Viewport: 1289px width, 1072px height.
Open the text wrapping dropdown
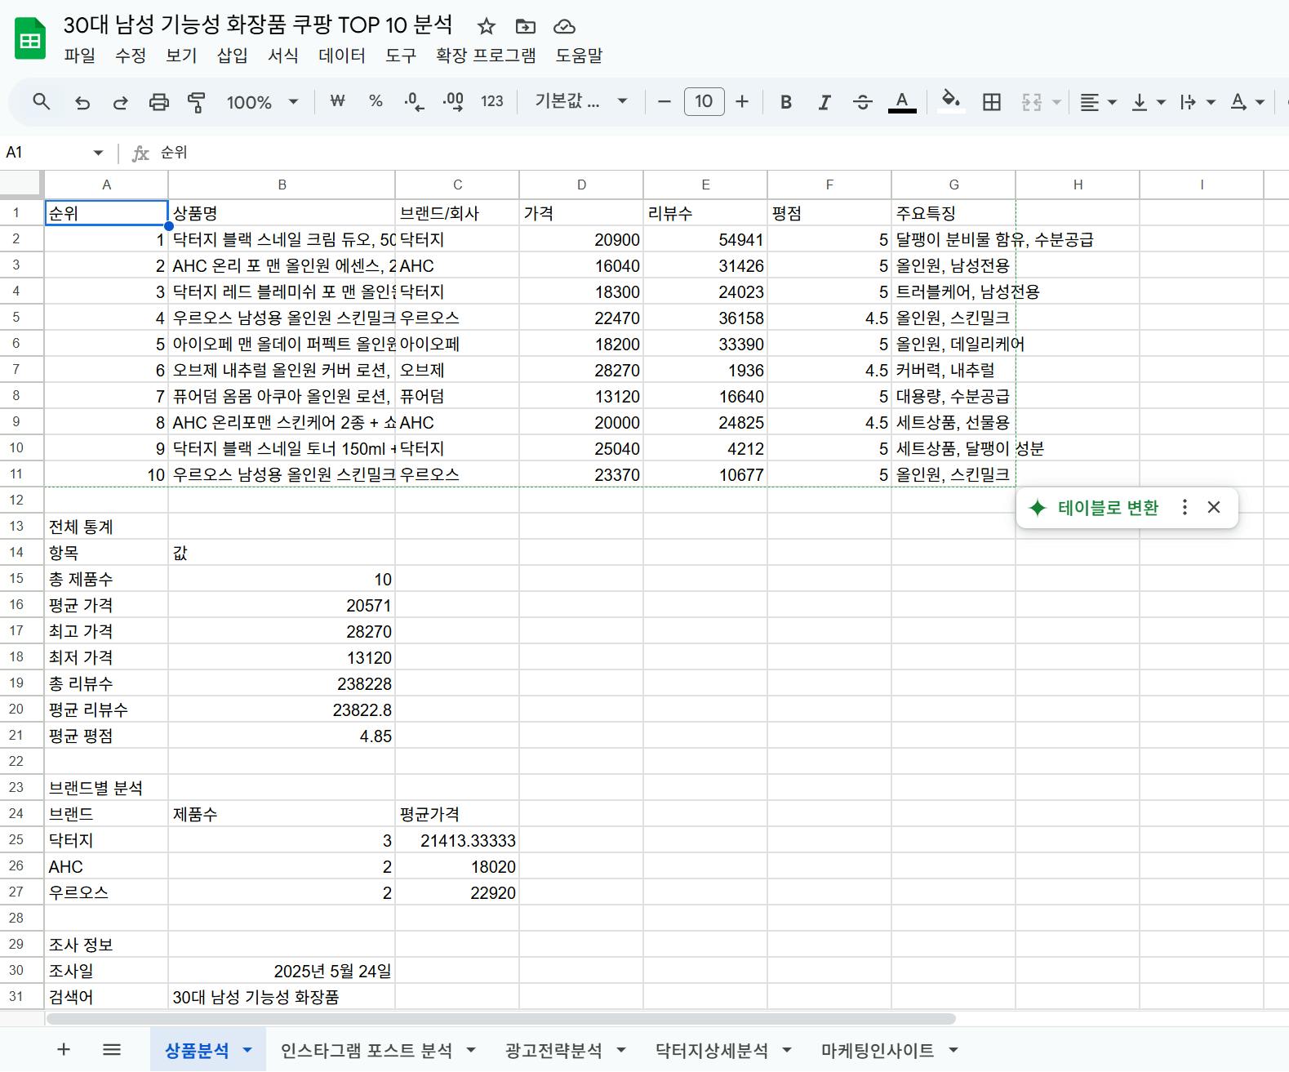tap(1198, 102)
